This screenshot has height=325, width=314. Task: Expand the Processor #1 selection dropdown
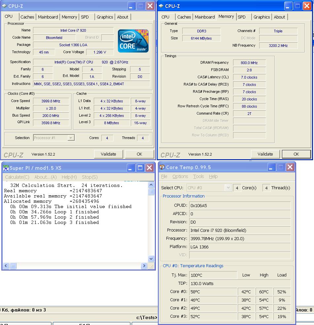[71, 138]
